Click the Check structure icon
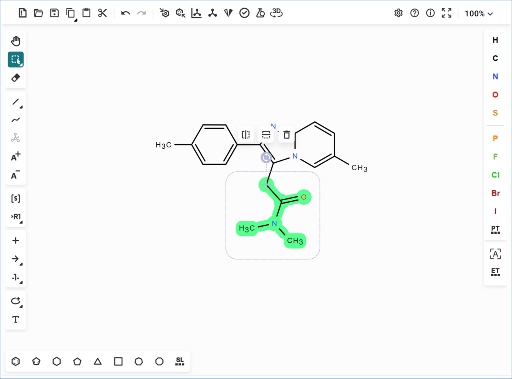 click(x=244, y=13)
